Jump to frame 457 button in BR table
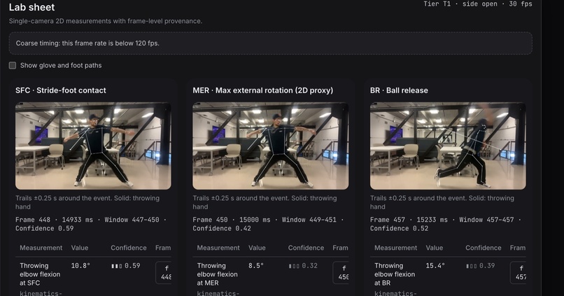 pos(519,272)
